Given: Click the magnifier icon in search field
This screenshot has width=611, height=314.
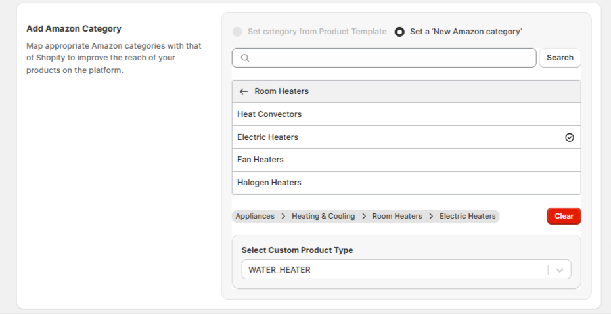Looking at the screenshot, I should (x=245, y=58).
